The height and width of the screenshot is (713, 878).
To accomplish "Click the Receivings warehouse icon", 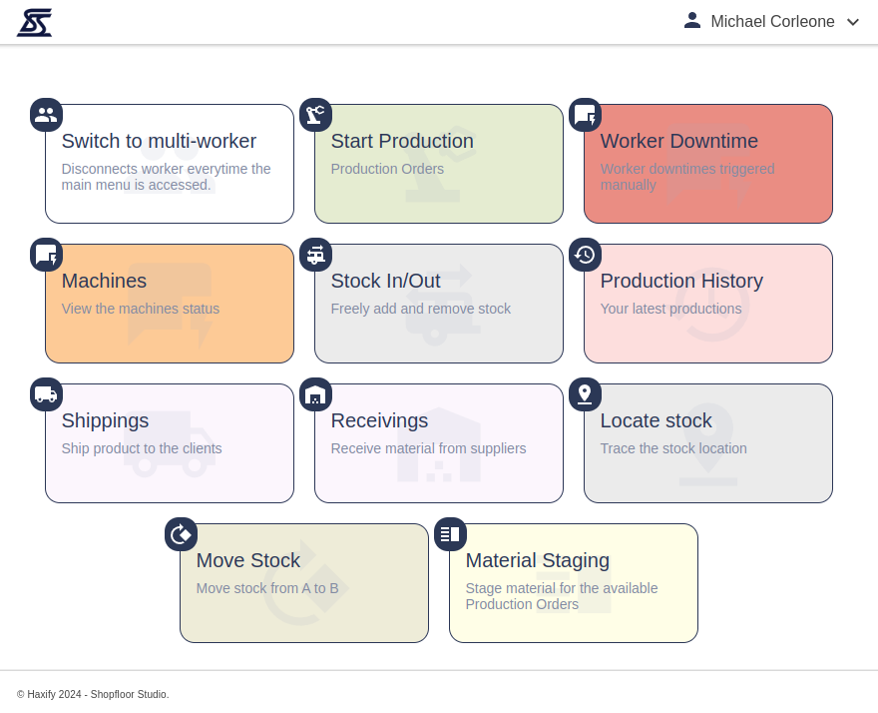I will click(315, 394).
